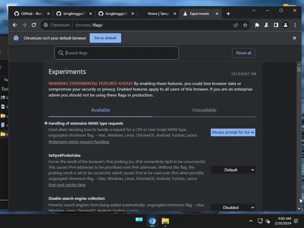This screenshot has height=228, width=304.
Task: Open notifications bell in system tray
Action: [x=296, y=221]
